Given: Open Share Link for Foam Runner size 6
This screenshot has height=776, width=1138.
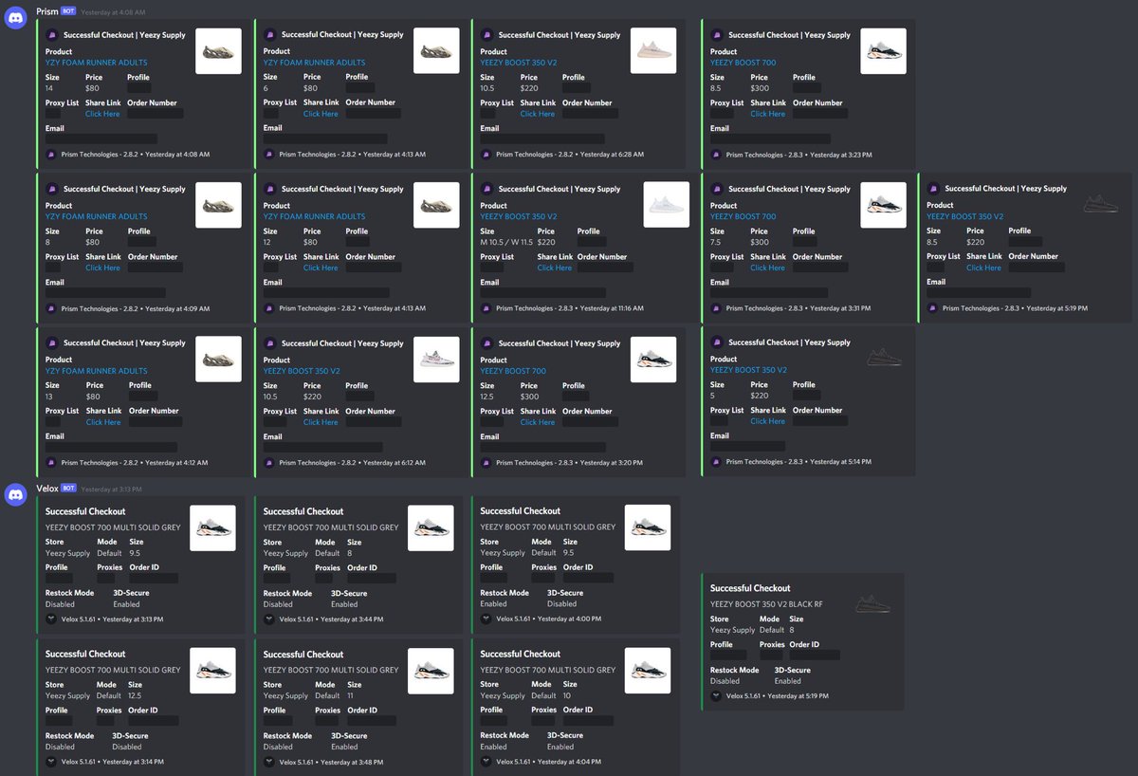Looking at the screenshot, I should pos(321,113).
